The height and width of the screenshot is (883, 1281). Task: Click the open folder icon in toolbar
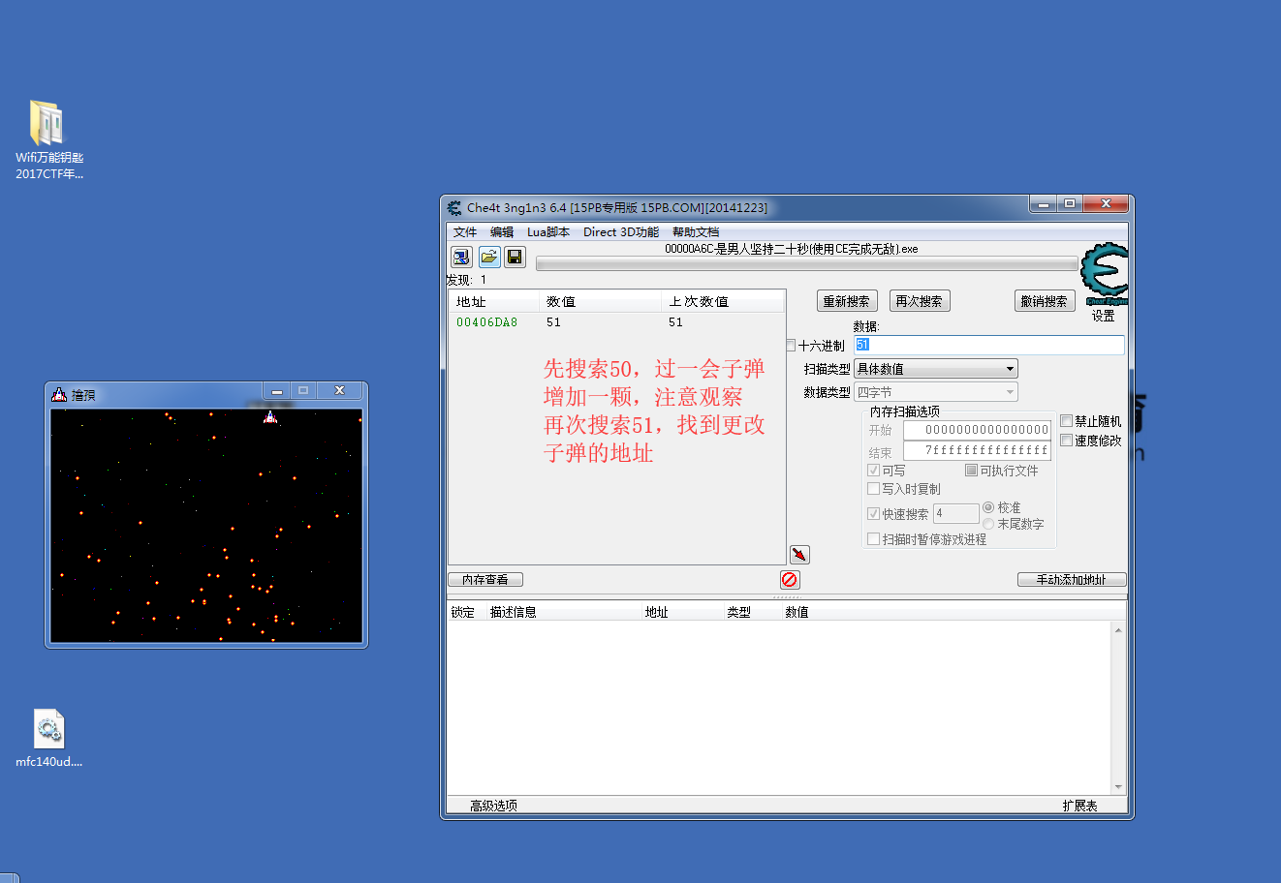pos(489,257)
